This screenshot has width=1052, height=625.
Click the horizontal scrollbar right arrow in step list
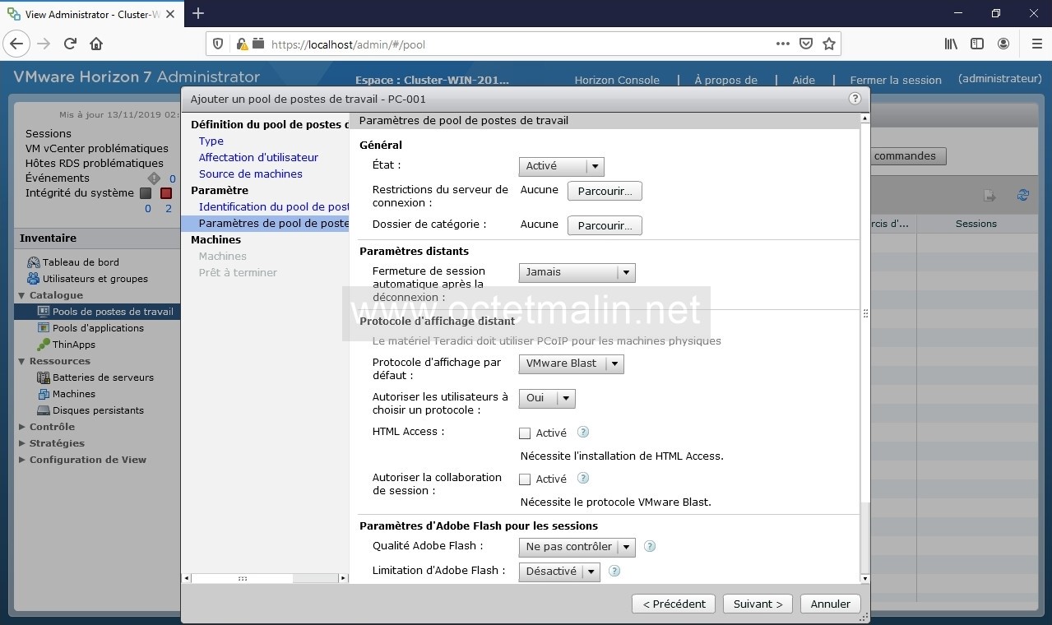pyautogui.click(x=343, y=578)
